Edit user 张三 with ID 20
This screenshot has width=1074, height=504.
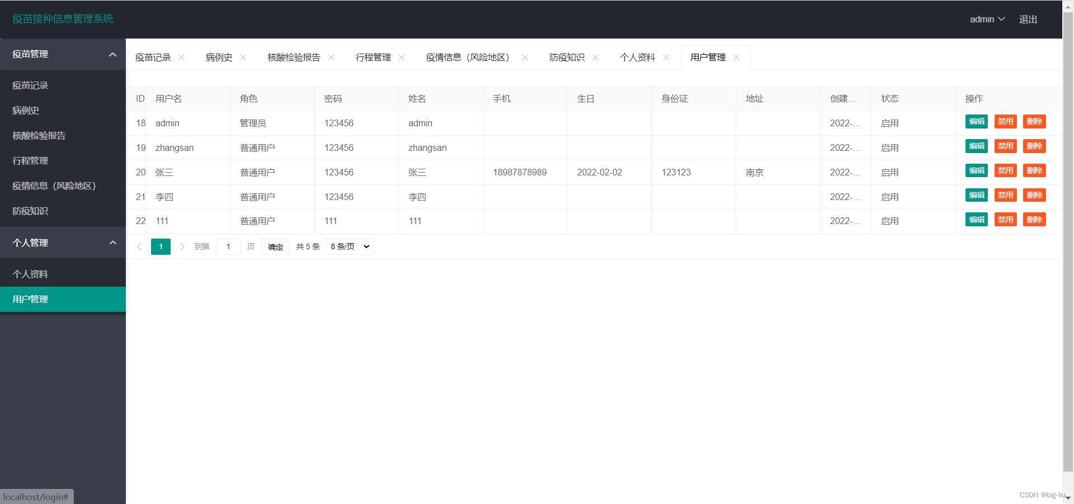click(x=977, y=171)
